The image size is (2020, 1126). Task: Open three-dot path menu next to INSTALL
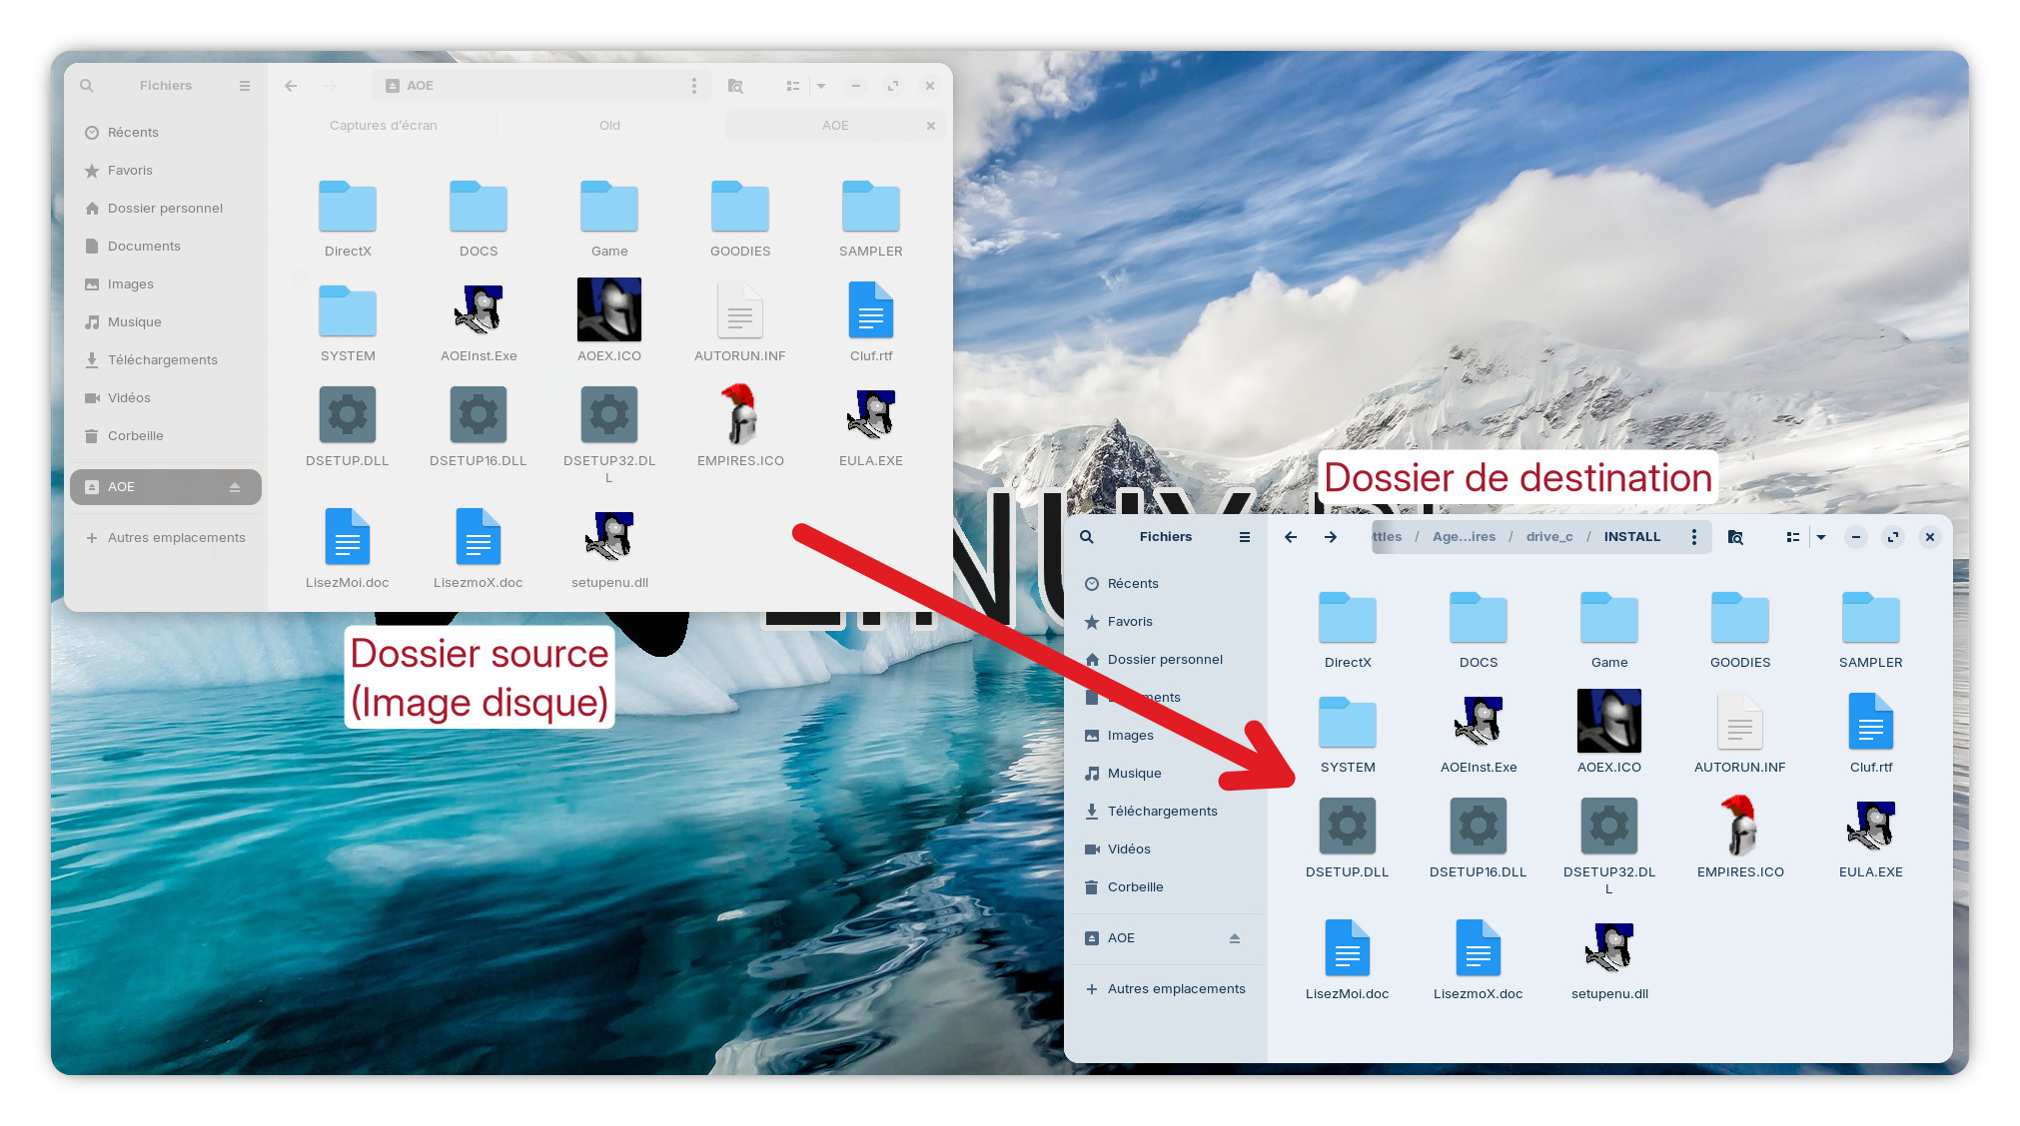point(1694,537)
